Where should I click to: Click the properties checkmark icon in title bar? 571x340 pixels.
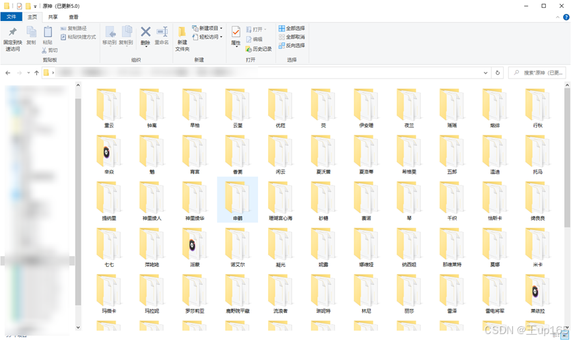19,6
